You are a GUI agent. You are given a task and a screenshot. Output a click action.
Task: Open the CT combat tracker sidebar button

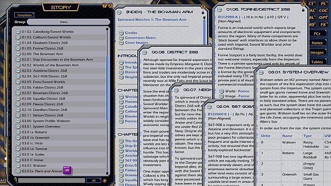click(311, 4)
